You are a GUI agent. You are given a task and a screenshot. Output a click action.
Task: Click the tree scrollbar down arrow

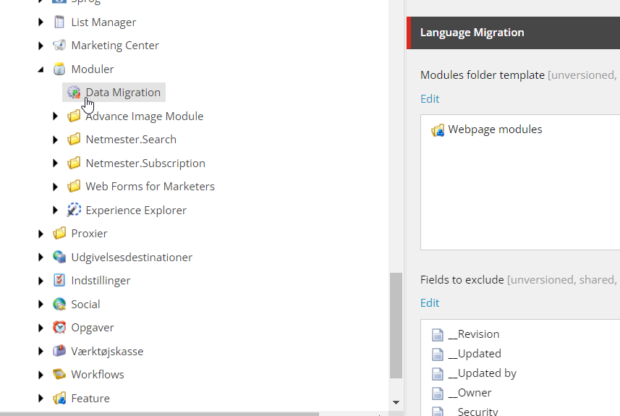pos(396,402)
